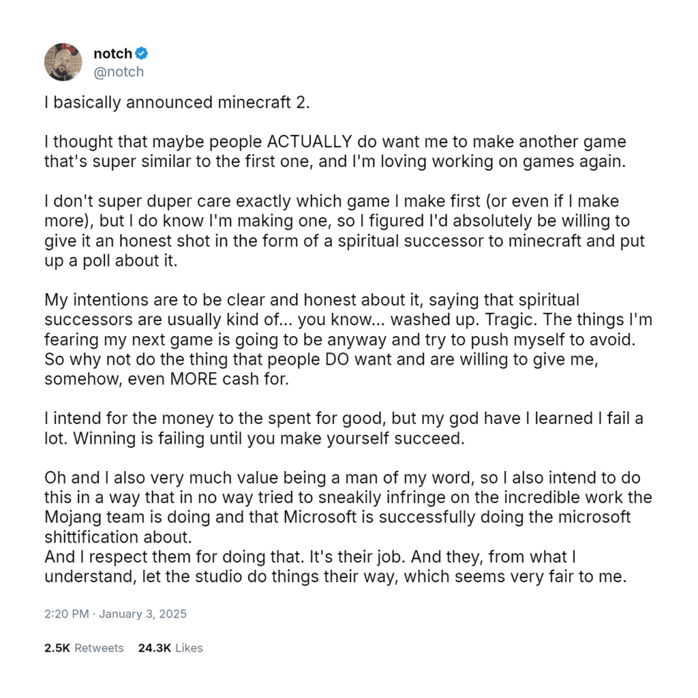Open the @notch handle link
Screen dimensions: 698x698
click(x=118, y=72)
